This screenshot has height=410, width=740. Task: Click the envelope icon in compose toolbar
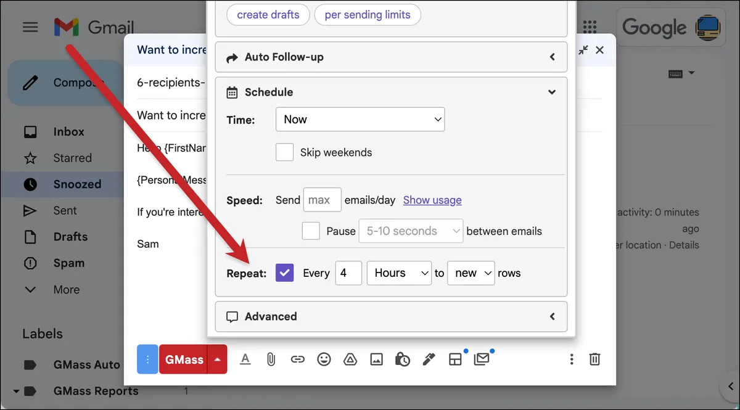click(482, 359)
